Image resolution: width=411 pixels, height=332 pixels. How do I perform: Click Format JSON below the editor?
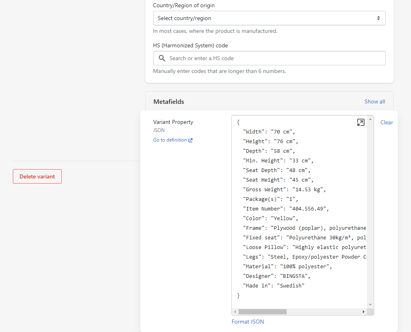[x=248, y=322]
